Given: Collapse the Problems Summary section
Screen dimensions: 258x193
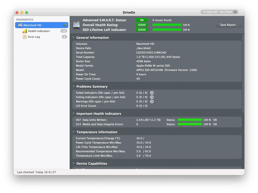Looking at the screenshot, I should point(74,86).
